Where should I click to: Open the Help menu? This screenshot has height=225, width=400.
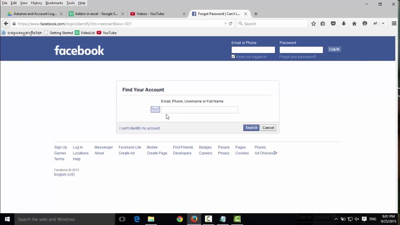[82, 3]
